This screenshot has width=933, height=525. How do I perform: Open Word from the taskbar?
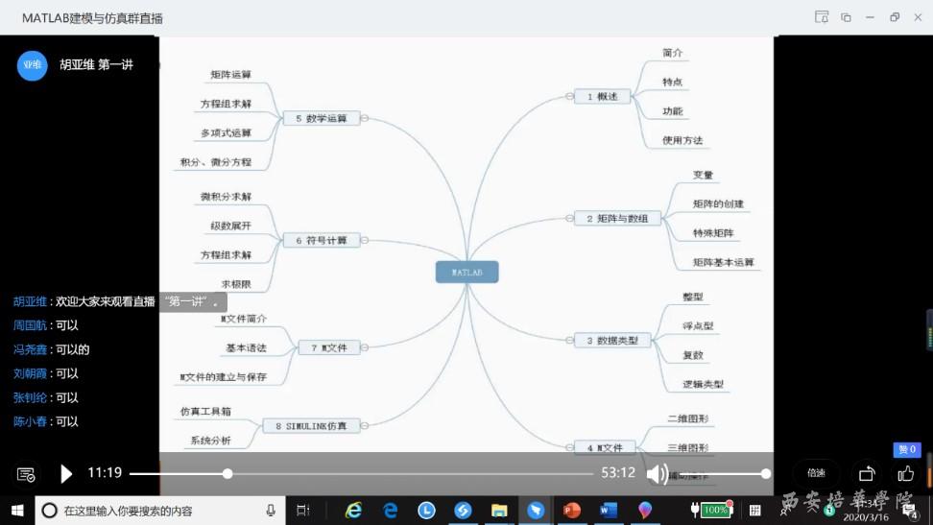pyautogui.click(x=608, y=511)
